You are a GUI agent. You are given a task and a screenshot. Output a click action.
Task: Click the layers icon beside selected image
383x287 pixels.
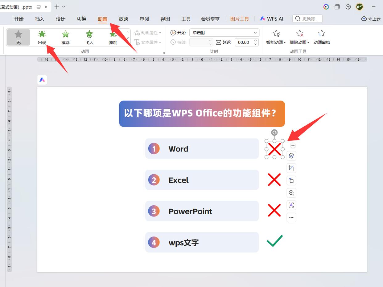click(x=291, y=156)
